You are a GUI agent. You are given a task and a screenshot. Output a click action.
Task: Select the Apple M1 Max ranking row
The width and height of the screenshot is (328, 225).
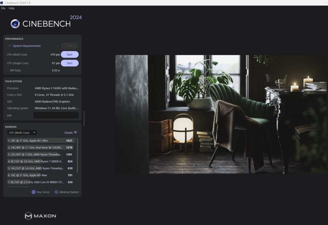click(40, 175)
